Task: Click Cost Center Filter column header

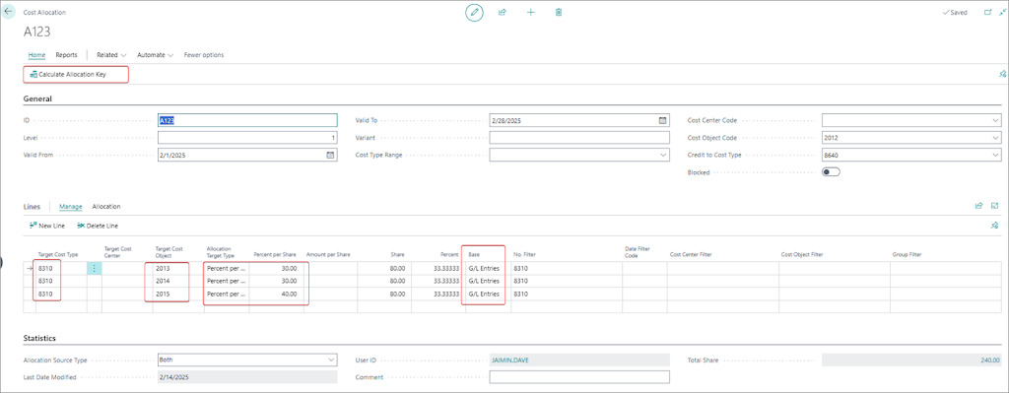Action: click(x=691, y=255)
